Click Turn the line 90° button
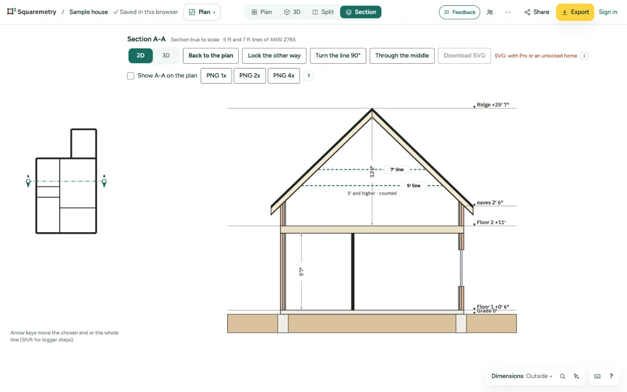Screen dimensions: 627x392 tap(338, 56)
